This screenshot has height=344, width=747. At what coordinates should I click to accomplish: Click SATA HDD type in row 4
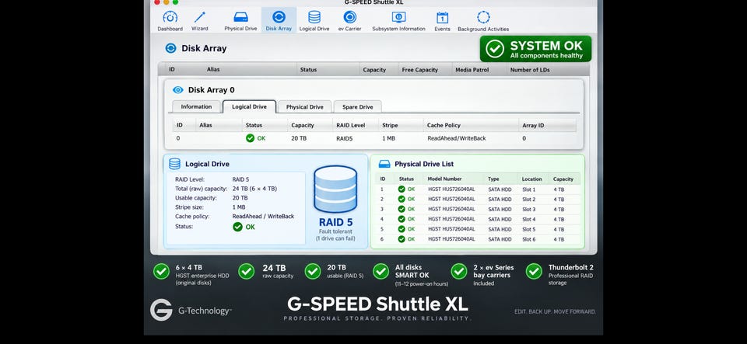pos(500,220)
